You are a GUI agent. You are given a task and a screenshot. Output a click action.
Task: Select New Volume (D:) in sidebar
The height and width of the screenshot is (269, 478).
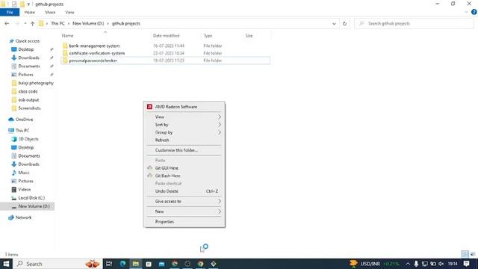34,206
